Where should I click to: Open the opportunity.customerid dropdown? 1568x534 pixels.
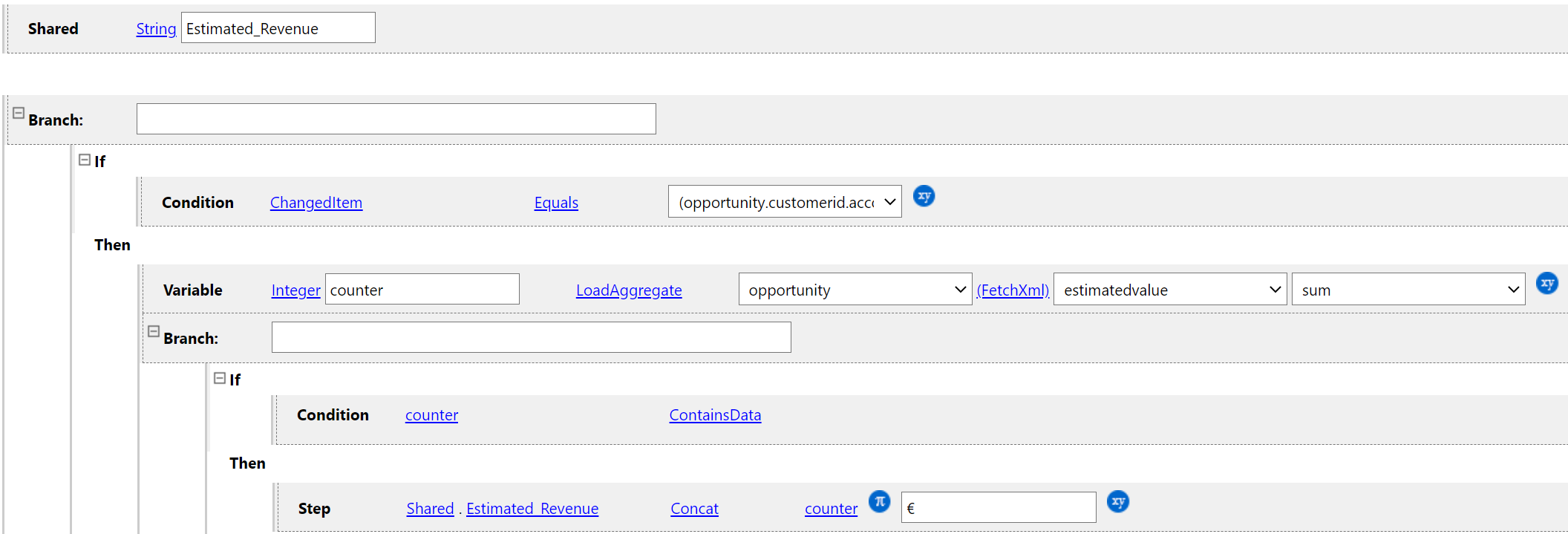click(785, 201)
